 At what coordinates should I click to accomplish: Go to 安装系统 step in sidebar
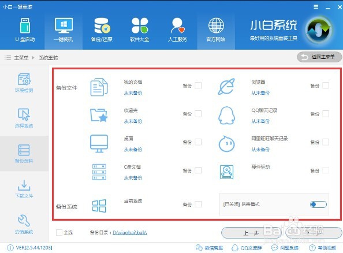click(x=24, y=224)
